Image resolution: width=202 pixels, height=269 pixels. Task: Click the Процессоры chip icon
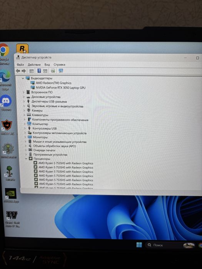(x=30, y=159)
